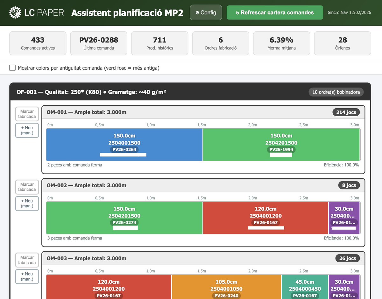Screen dimensions: 382x299
Task: Click '2 peces amb comanda ferma' text
Action: click(75, 165)
